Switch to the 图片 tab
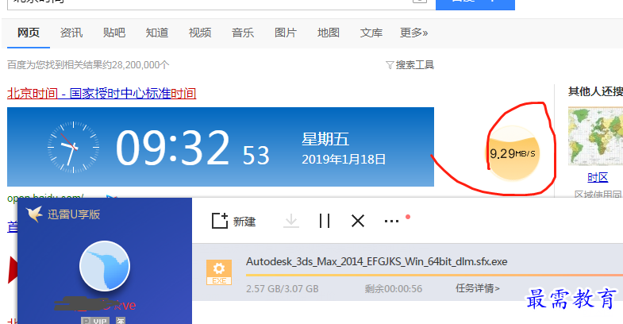Screen dimensions: 623x324 [286, 33]
